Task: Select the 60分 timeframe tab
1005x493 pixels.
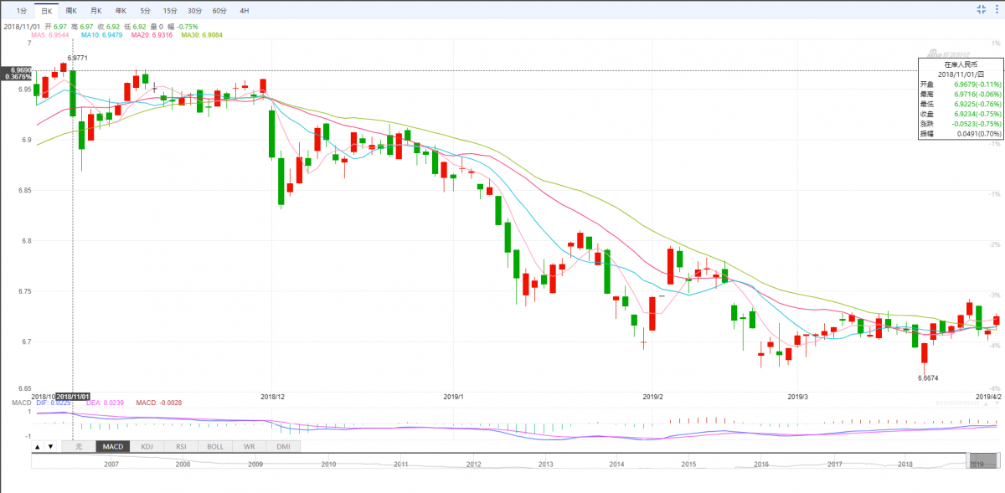Action: pos(219,10)
